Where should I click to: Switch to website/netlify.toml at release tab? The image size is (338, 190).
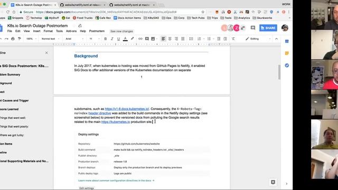[82, 5]
